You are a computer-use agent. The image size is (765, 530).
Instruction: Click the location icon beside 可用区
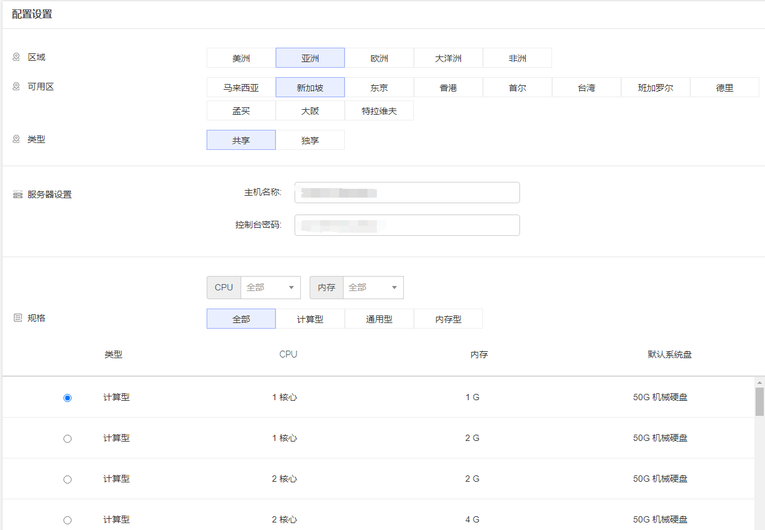coord(16,87)
